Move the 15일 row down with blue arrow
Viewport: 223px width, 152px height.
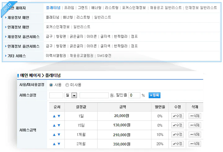[59, 125]
